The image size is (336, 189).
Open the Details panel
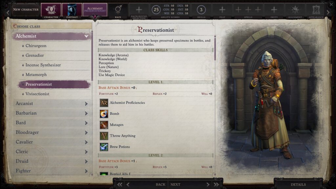(x=298, y=184)
